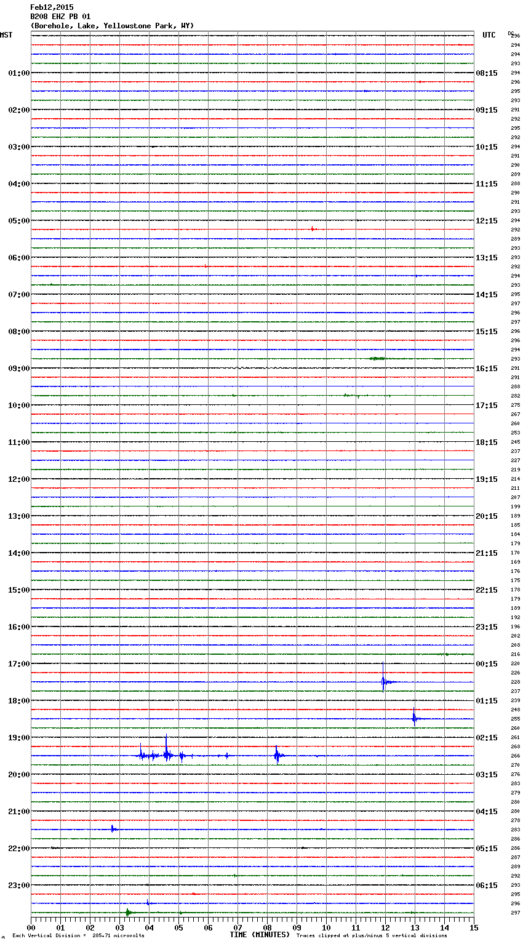Screen dimensions: 523x944
Task: Click the DC offset value '253'
Action: pos(516,433)
